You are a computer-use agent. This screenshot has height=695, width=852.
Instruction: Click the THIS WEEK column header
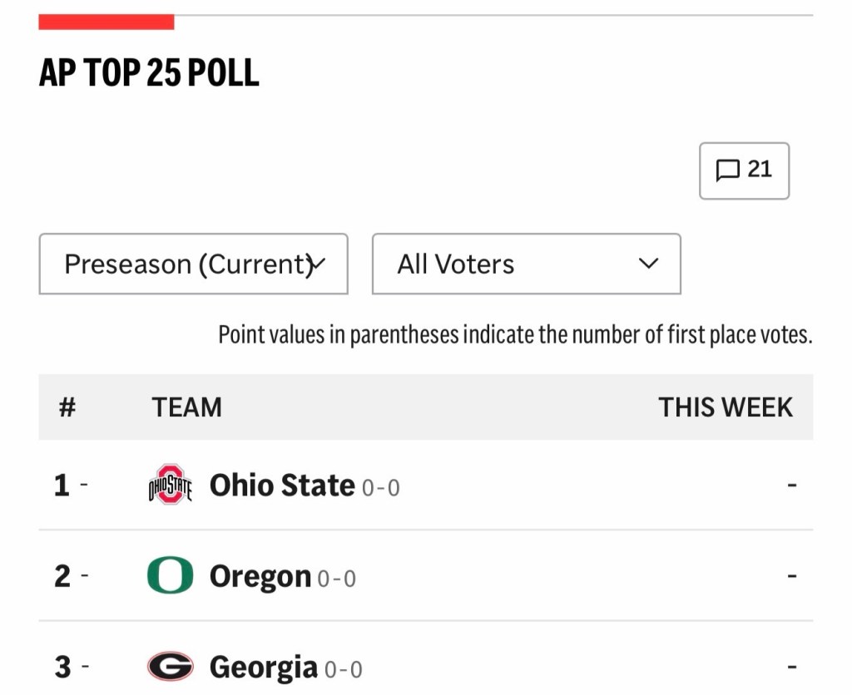726,407
